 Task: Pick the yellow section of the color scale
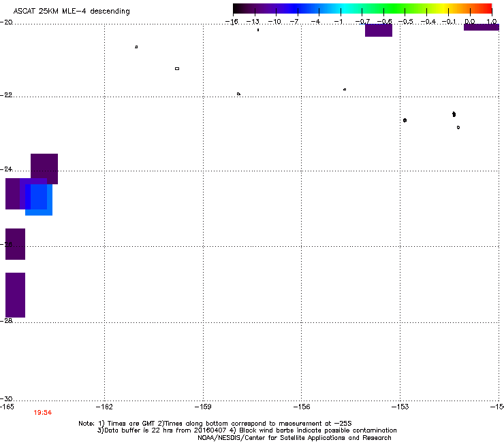click(x=445, y=9)
